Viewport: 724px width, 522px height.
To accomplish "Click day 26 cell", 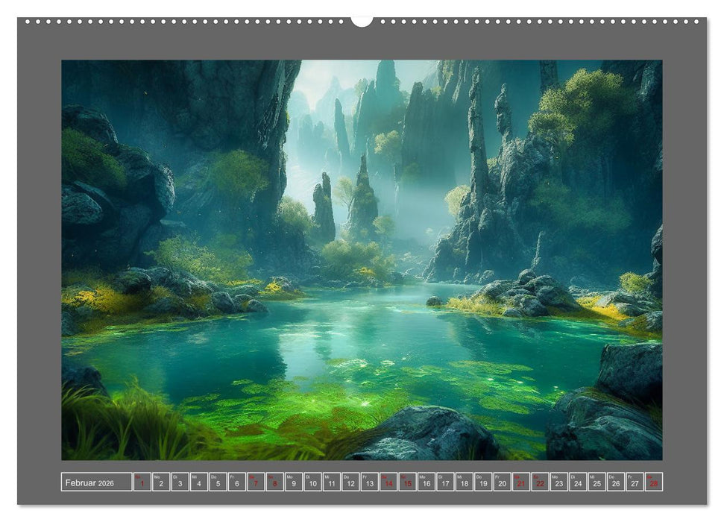I will (616, 482).
